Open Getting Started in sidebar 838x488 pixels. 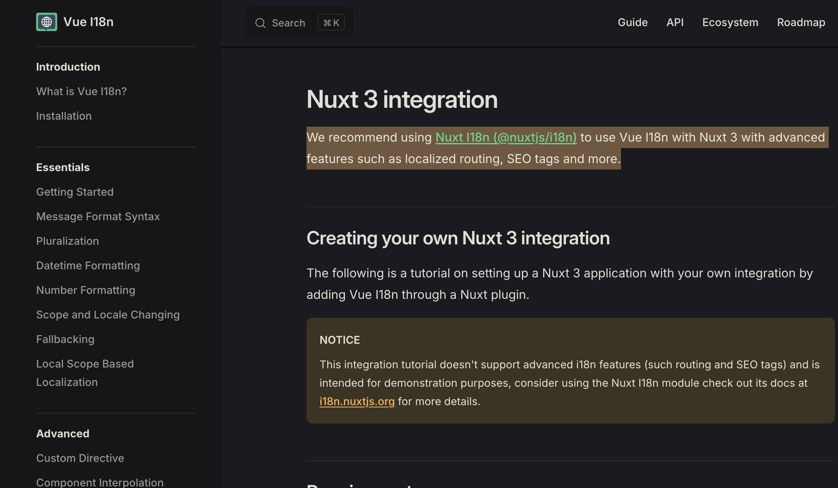pyautogui.click(x=75, y=192)
